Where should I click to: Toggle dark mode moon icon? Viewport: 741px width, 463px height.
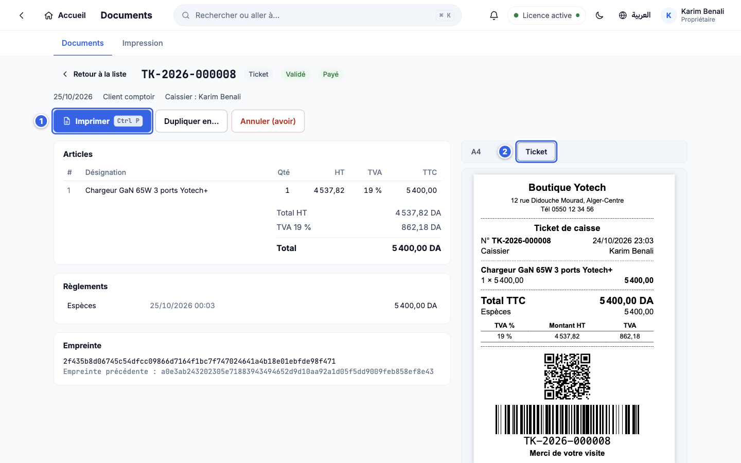(x=599, y=15)
